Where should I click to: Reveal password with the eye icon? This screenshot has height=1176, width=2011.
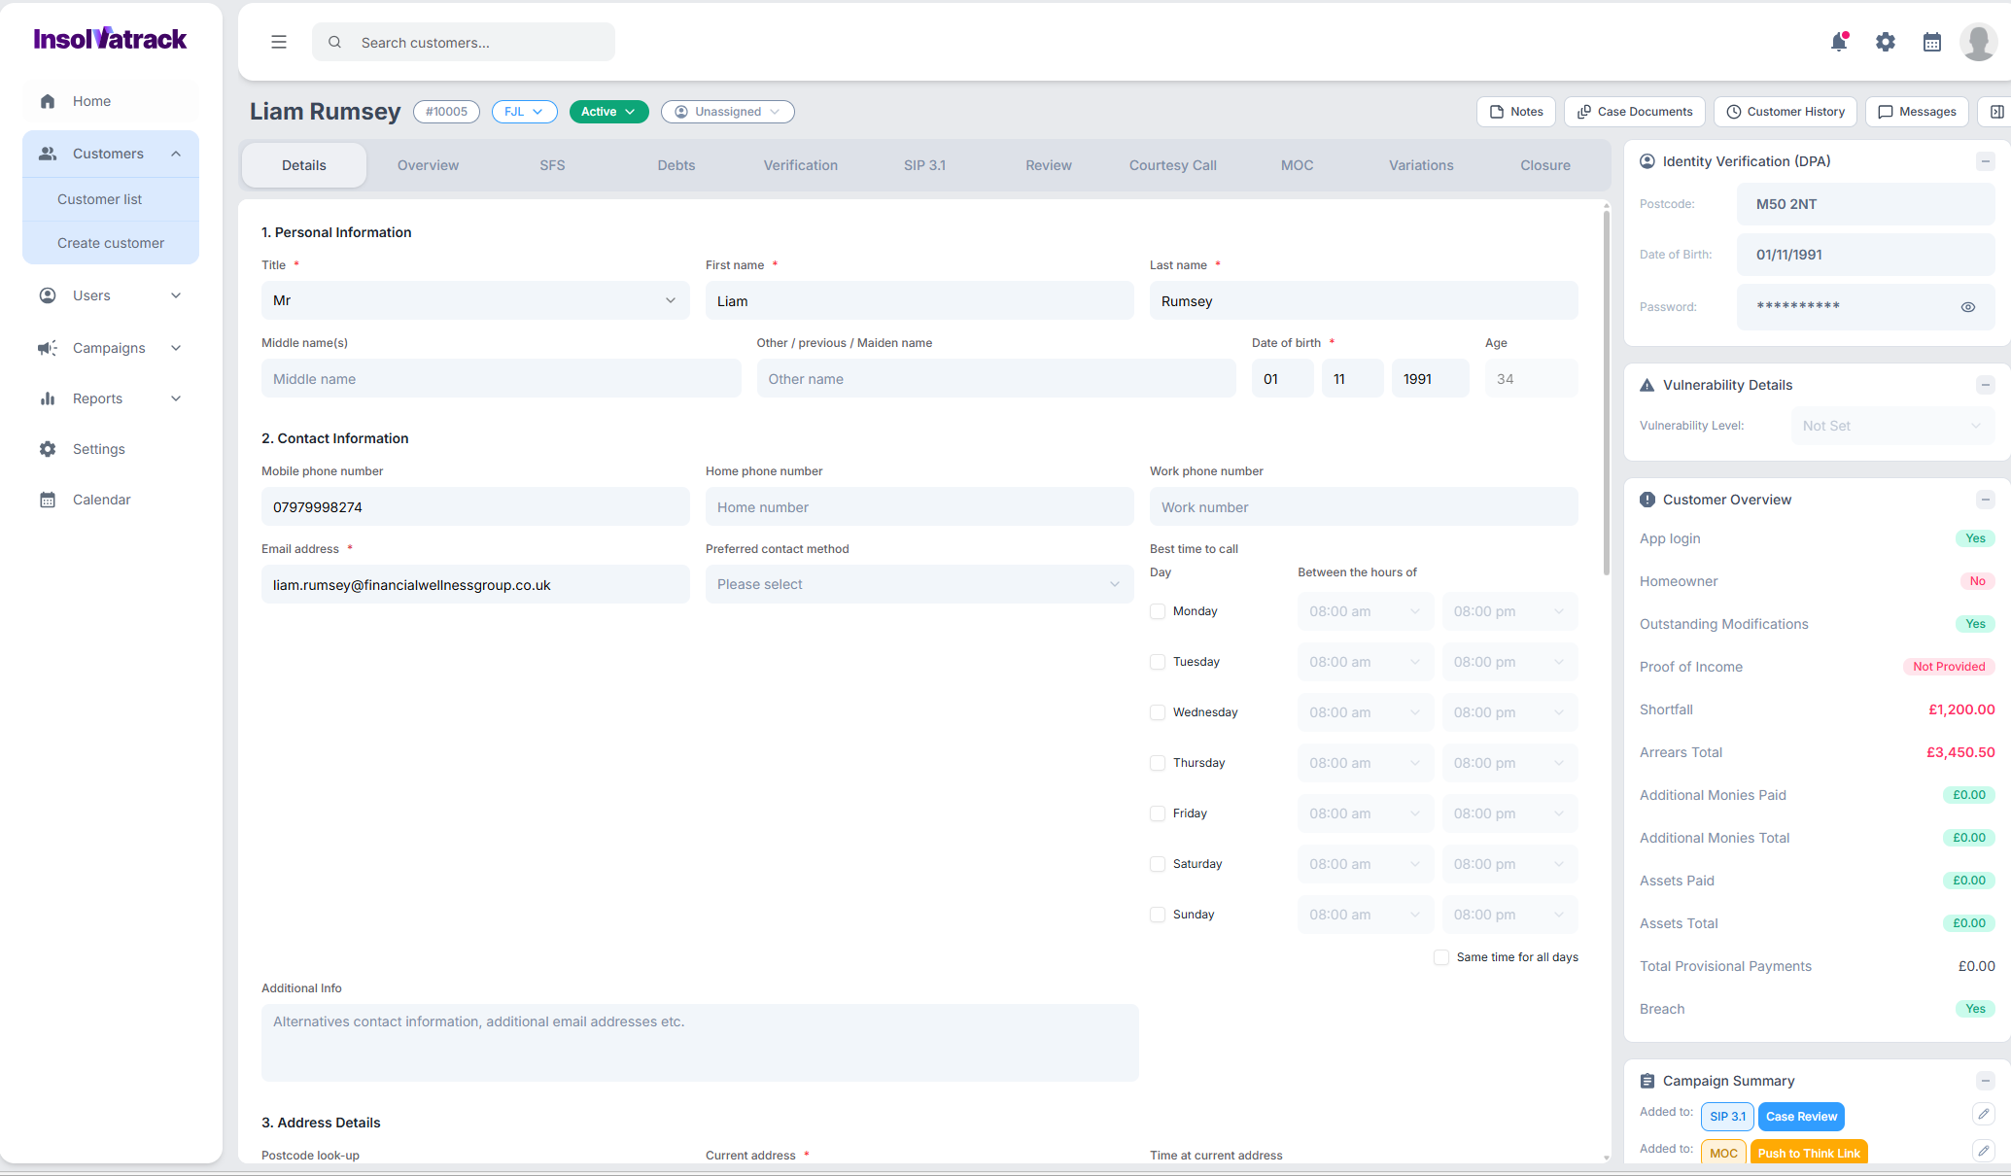pyautogui.click(x=1968, y=307)
